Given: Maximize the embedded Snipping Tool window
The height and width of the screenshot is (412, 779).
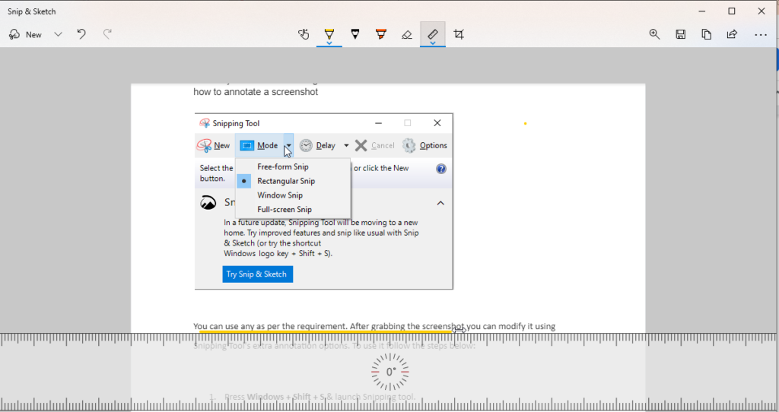Looking at the screenshot, I should [x=408, y=123].
